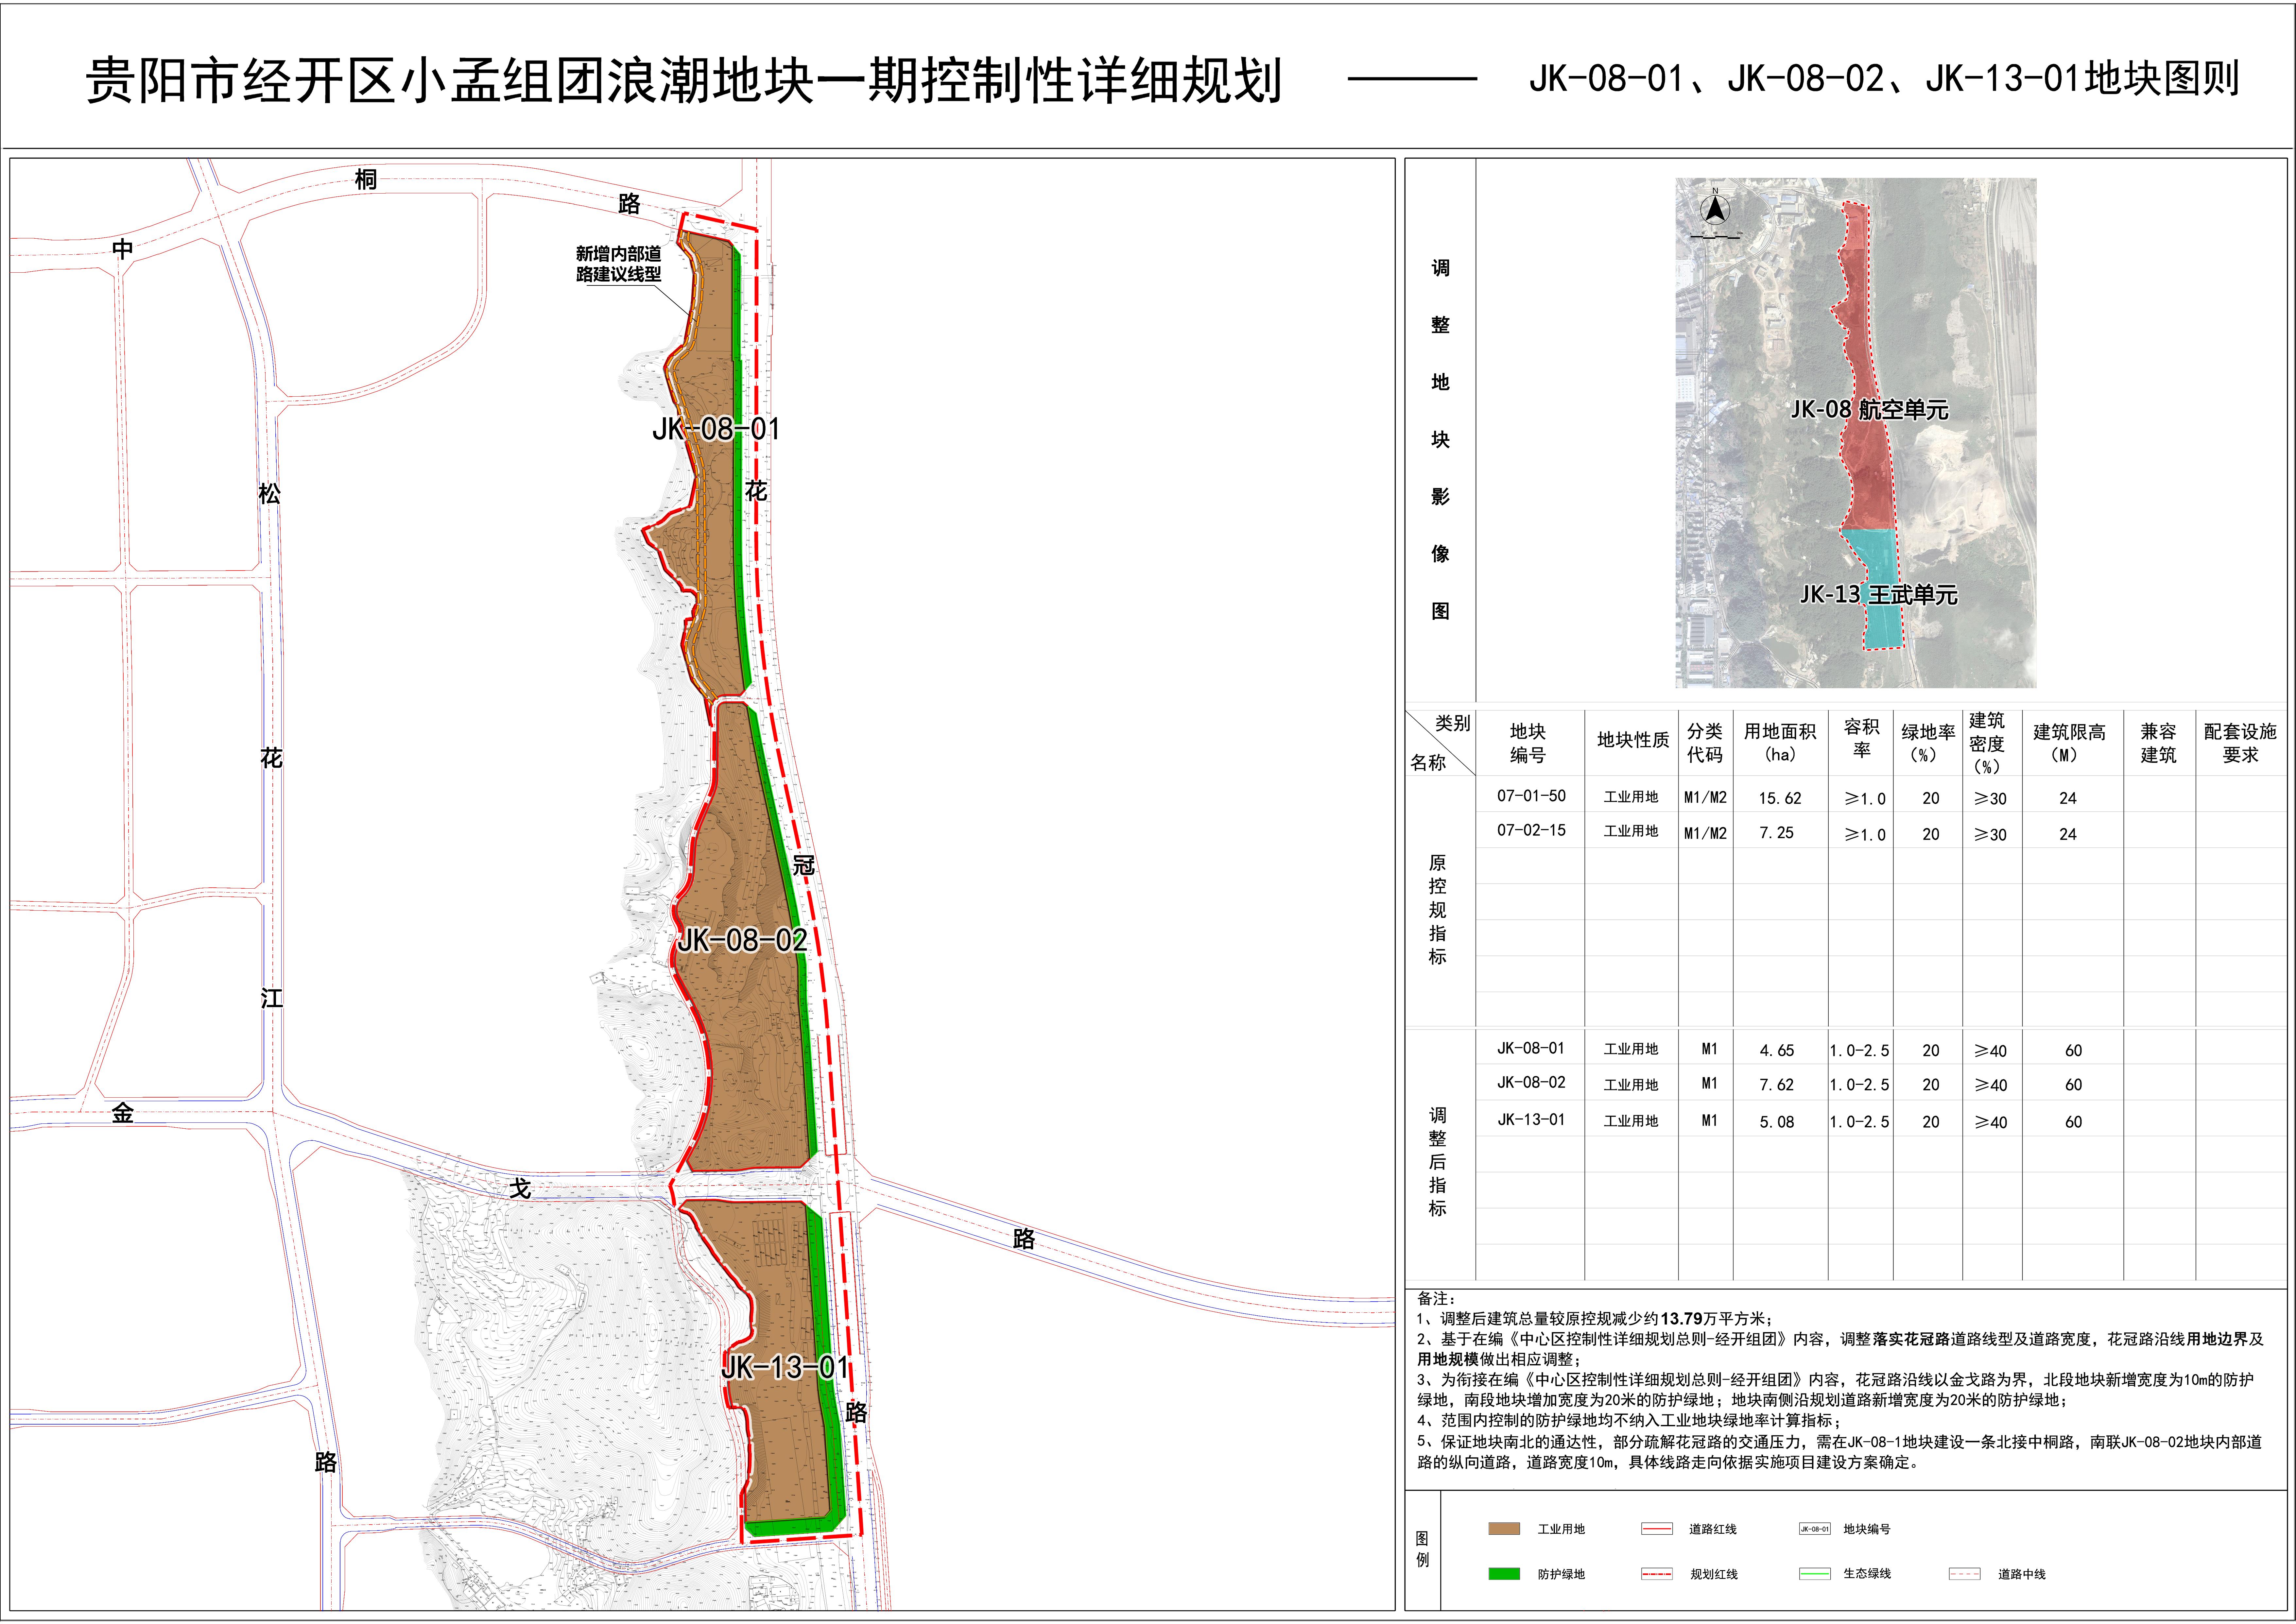Click the 防护绿地 legend text label
The height and width of the screenshot is (1624, 2296).
(x=1561, y=1574)
